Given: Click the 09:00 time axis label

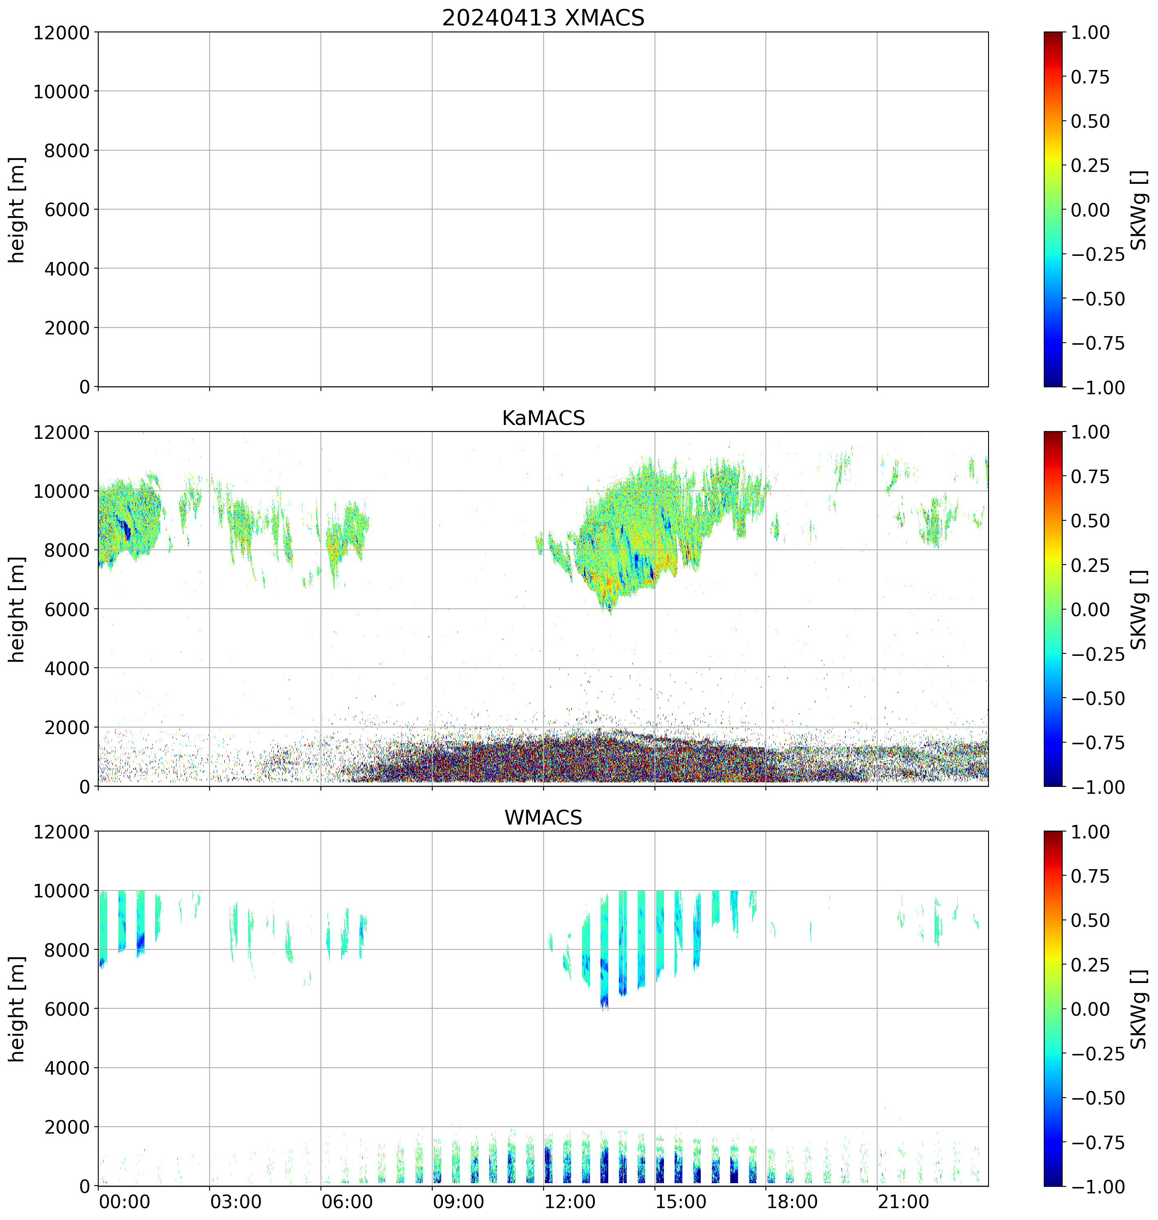Looking at the screenshot, I should (x=458, y=1202).
